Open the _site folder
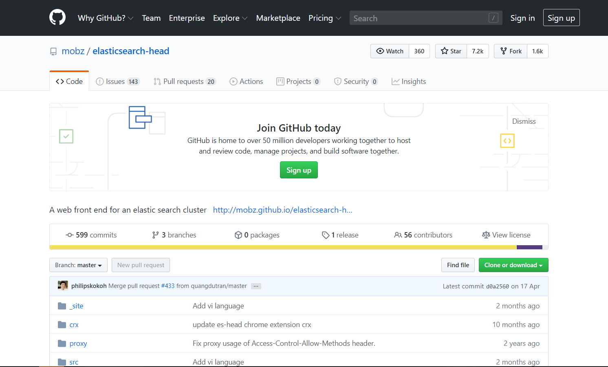608x367 pixels. coord(76,306)
